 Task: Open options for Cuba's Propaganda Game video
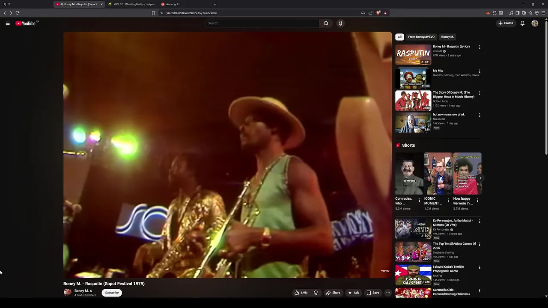point(479,267)
